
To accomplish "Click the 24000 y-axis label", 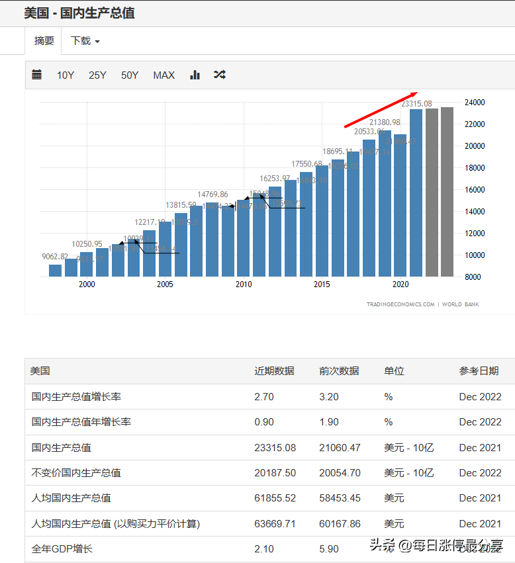I will point(475,103).
